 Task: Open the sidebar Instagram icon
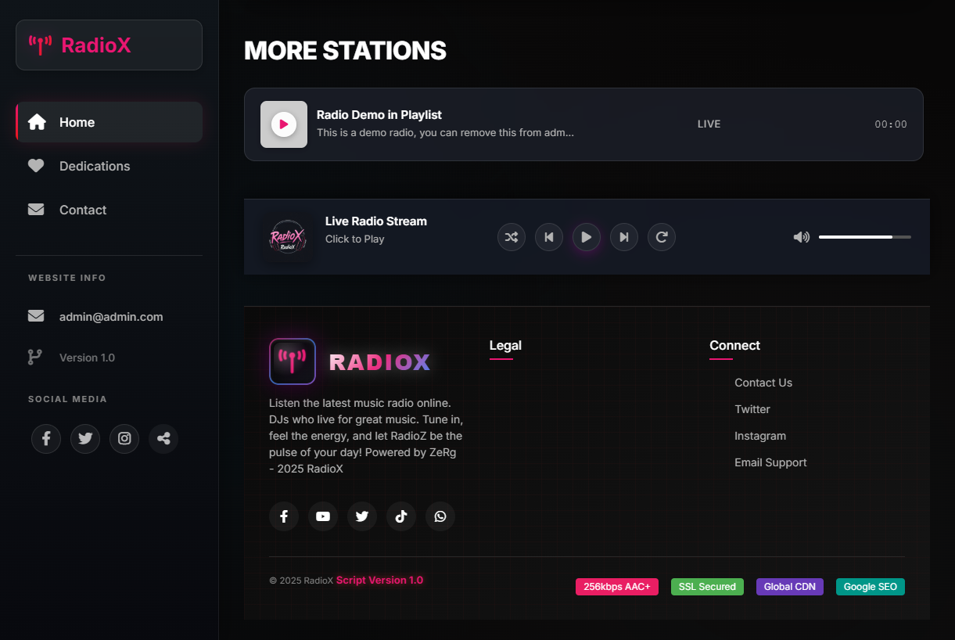pos(124,439)
